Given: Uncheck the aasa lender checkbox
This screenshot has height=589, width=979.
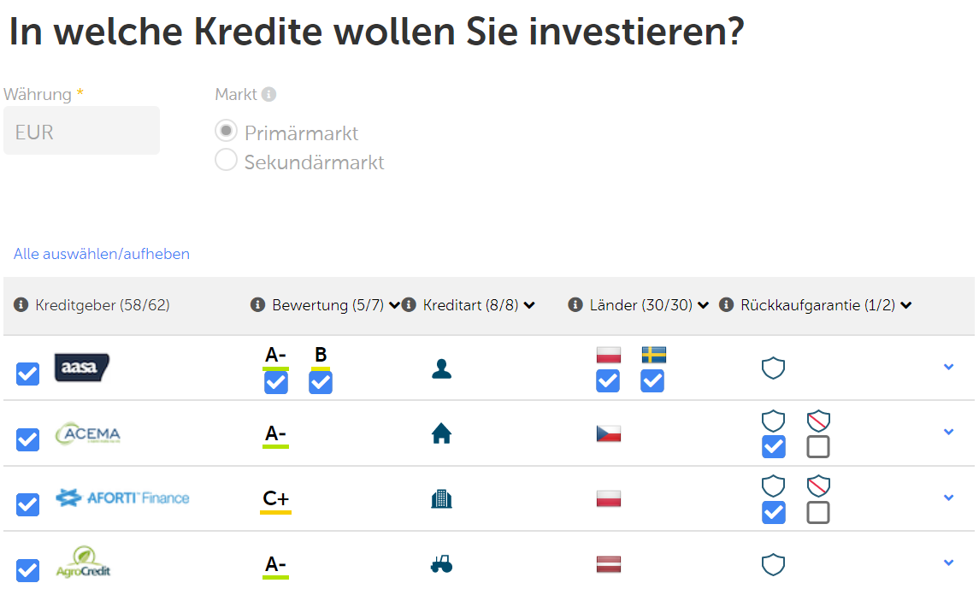Looking at the screenshot, I should 27,374.
